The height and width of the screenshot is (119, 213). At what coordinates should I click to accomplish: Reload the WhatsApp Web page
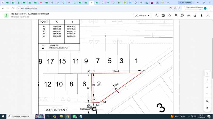(13, 8)
